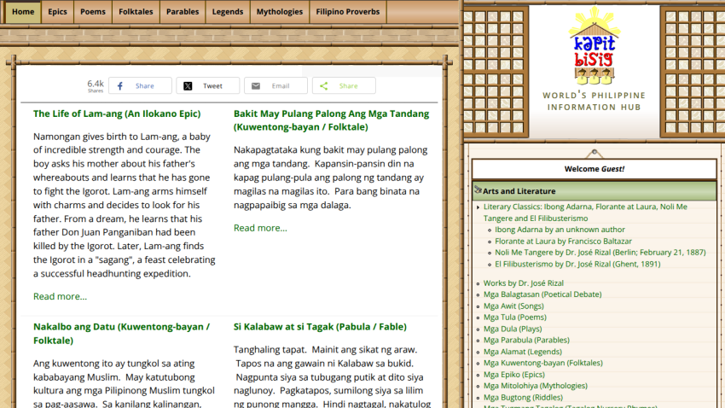Viewport: 725px width, 408px height.
Task: Open El Filibusterismo by Dr. José Rizal
Action: [577, 264]
